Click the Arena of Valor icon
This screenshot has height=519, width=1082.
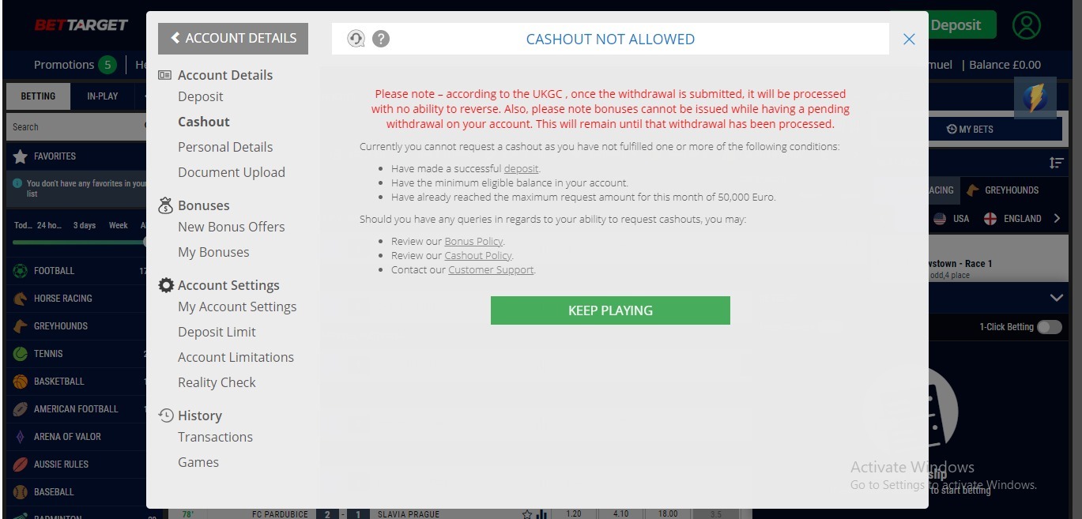(x=20, y=437)
